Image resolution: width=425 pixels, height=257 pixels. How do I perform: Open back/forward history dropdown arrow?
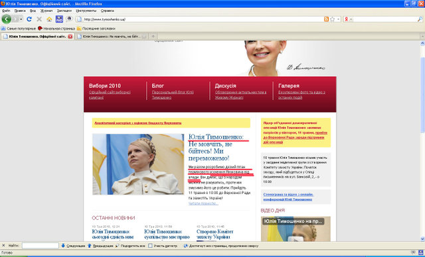pos(21,19)
